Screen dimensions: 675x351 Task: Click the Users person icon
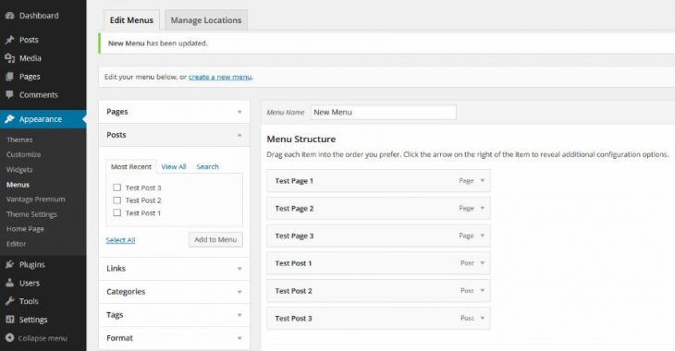click(x=9, y=283)
